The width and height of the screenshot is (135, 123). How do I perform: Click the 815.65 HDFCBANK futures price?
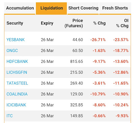click(77, 62)
